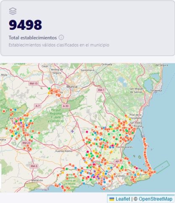Viewport: 175px width, 203px height.
Task: Click the Santomera label on map
Action: pos(87,70)
